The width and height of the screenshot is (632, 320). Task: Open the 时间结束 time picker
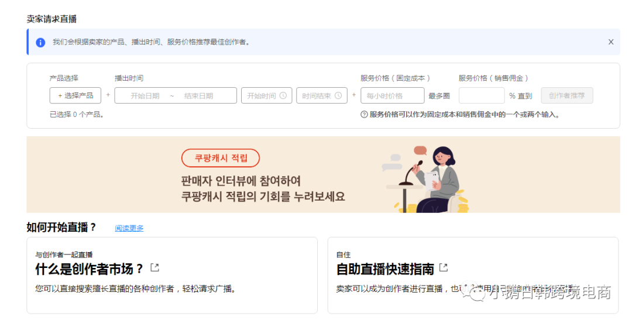(x=322, y=95)
